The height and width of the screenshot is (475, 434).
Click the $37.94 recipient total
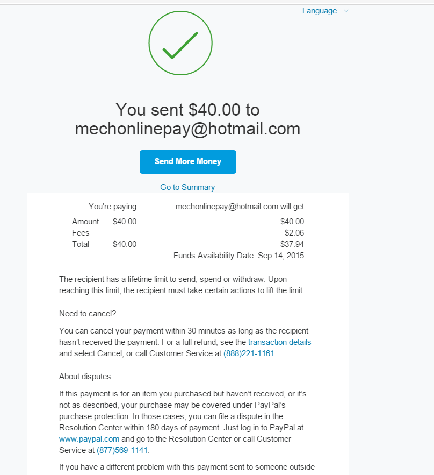[x=292, y=244]
